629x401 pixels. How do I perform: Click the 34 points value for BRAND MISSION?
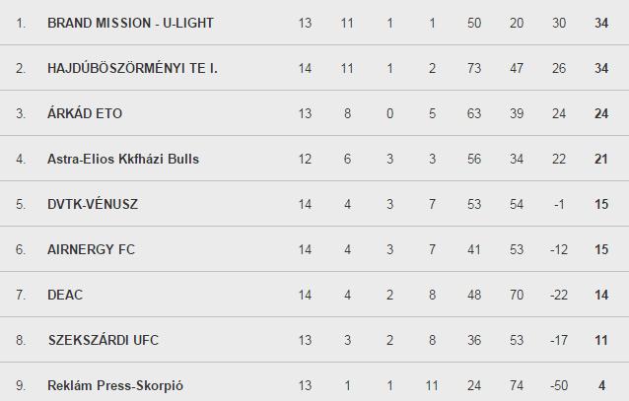[x=601, y=23]
